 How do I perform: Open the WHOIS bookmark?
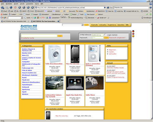(56, 11)
